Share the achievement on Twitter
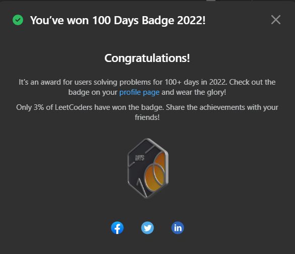The width and height of the screenshot is (295, 254). pos(148,228)
